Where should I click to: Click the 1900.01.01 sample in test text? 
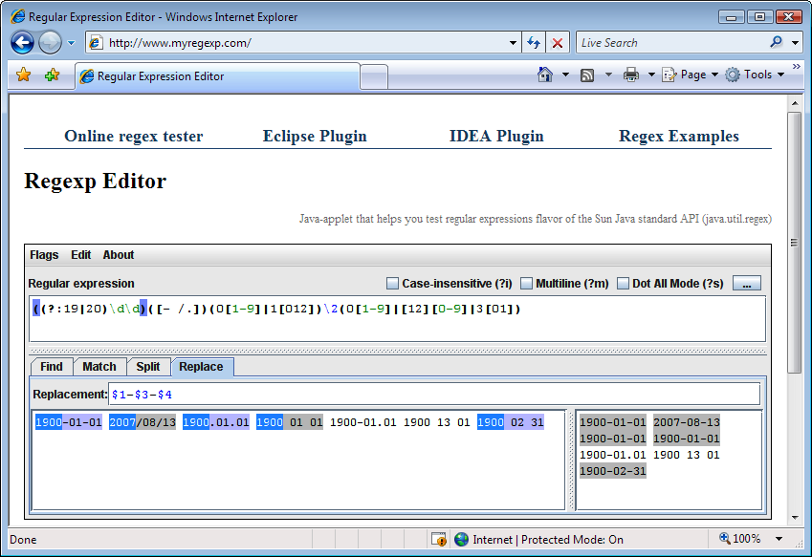pyautogui.click(x=216, y=422)
